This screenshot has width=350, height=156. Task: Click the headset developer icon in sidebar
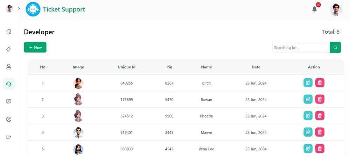pyautogui.click(x=9, y=84)
